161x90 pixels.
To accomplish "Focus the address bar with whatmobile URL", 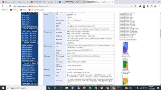I will (x=72, y=6).
